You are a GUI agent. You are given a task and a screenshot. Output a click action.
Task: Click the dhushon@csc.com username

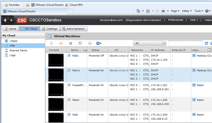coord(111,20)
